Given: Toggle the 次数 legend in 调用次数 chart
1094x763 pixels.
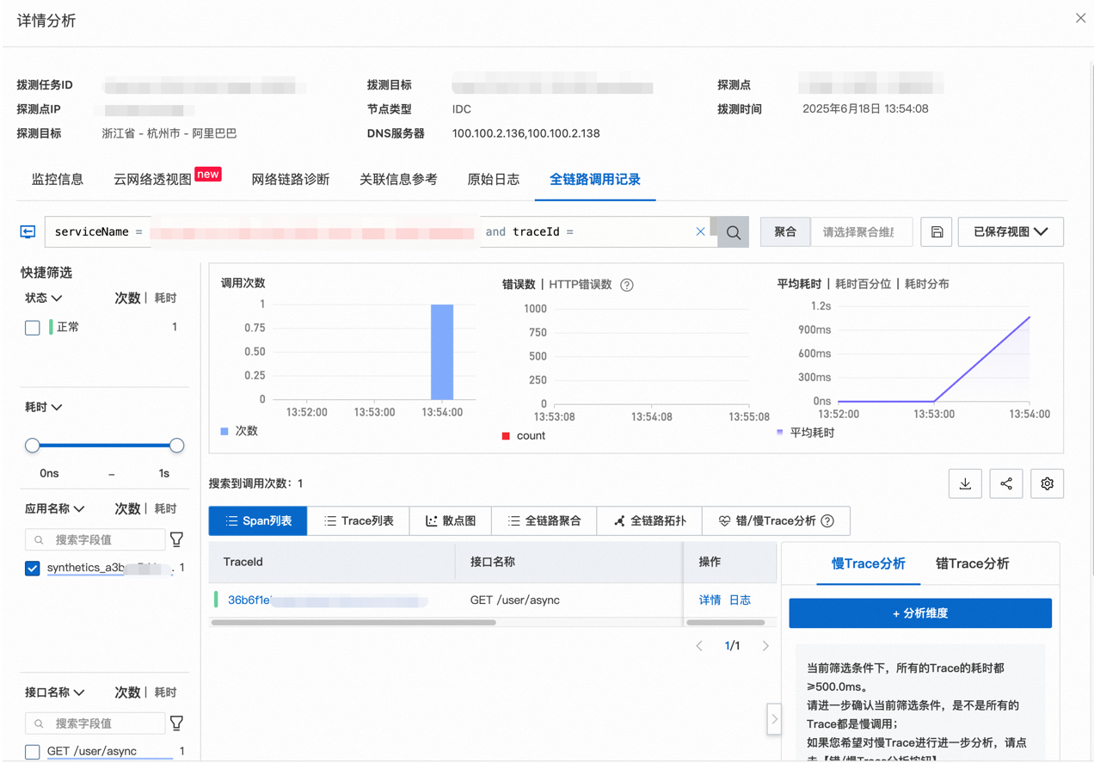Looking at the screenshot, I should click(x=239, y=431).
